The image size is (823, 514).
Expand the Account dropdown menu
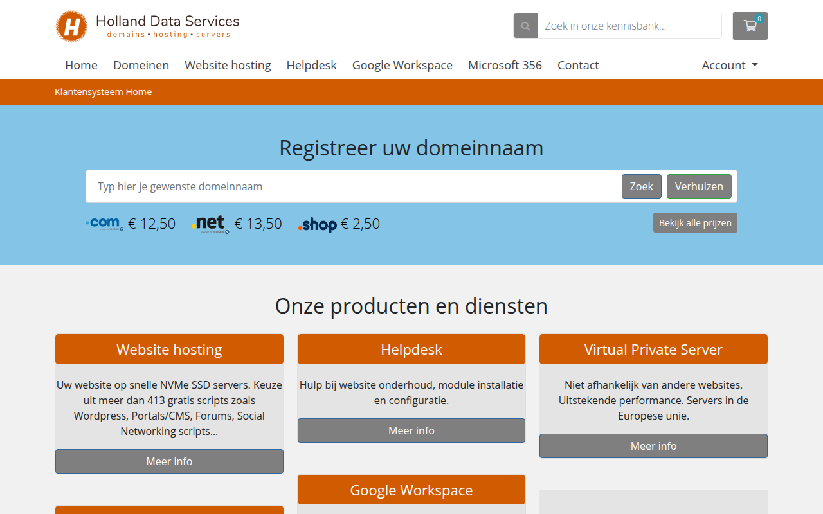(x=730, y=65)
